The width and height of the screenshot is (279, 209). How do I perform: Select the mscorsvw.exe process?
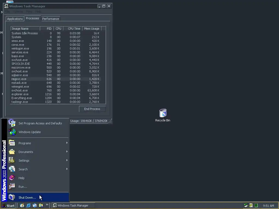pyautogui.click(x=56, y=67)
